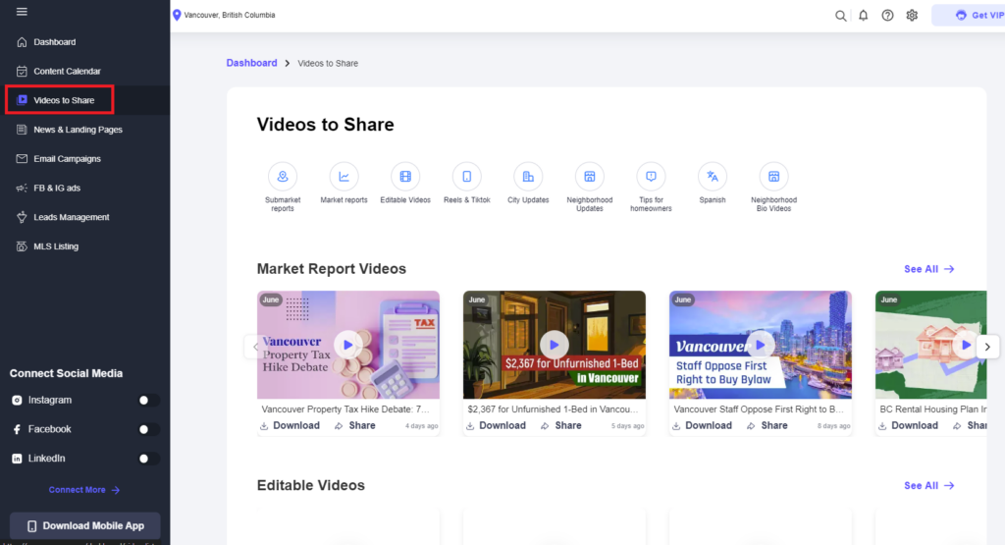This screenshot has width=1005, height=545.
Task: Open Content Calendar in the sidebar
Action: 67,72
